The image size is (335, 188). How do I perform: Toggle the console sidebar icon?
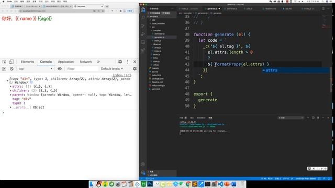pos(4,69)
